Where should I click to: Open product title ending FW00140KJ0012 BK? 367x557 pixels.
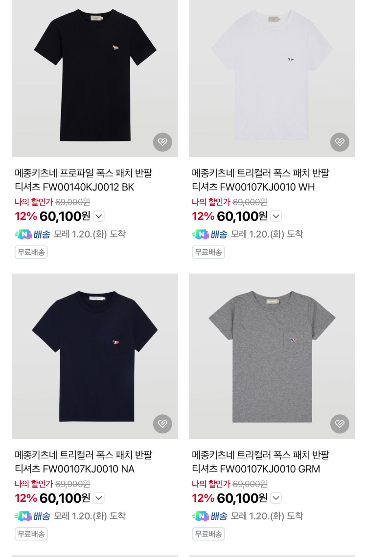(x=84, y=180)
